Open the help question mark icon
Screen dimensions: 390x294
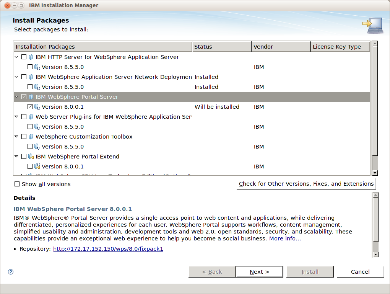(11, 271)
